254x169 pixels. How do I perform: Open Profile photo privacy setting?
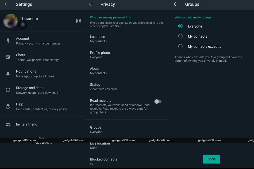pos(100,55)
